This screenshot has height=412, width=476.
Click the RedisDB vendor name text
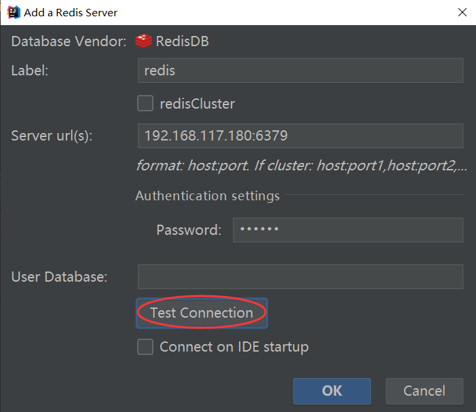[x=182, y=41]
